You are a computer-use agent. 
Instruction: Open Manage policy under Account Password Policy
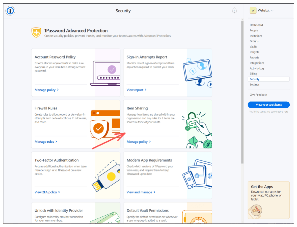click(46, 90)
